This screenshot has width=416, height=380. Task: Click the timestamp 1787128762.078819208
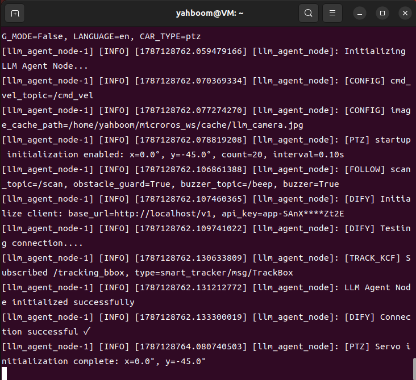[190, 140]
